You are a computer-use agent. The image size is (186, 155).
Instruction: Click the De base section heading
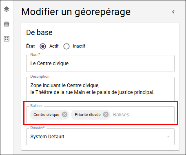[39, 33]
